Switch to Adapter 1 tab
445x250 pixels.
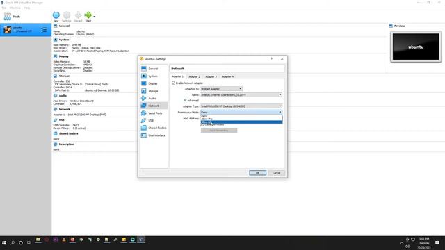coord(178,76)
